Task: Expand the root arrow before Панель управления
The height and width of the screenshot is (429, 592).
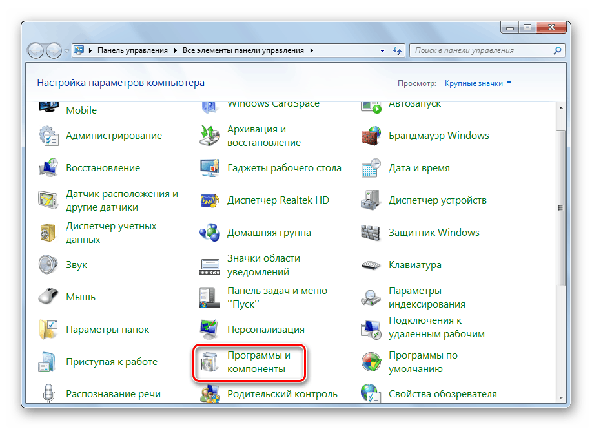Action: (90, 50)
